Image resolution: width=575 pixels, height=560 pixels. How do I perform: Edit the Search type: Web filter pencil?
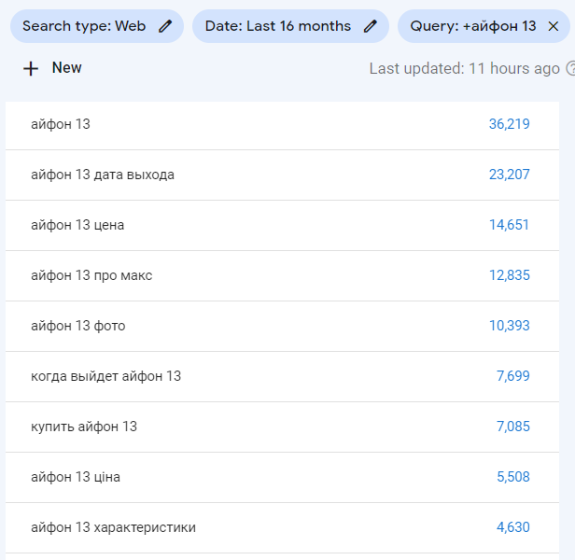[x=165, y=26]
